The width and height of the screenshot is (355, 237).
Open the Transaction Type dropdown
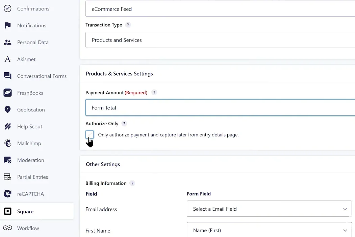220,40
